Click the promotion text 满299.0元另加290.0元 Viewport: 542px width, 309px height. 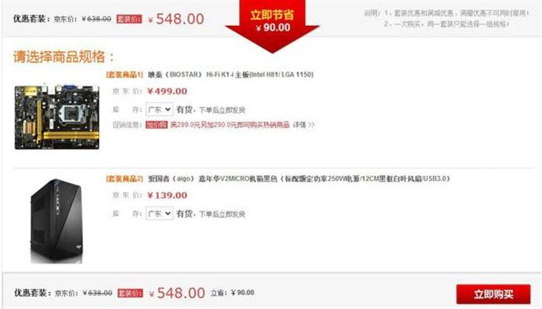[201, 124]
